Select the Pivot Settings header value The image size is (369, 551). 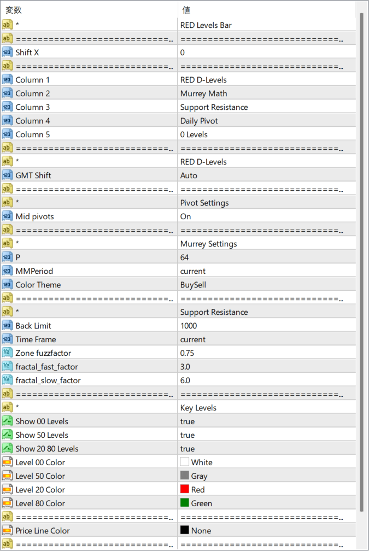click(204, 203)
